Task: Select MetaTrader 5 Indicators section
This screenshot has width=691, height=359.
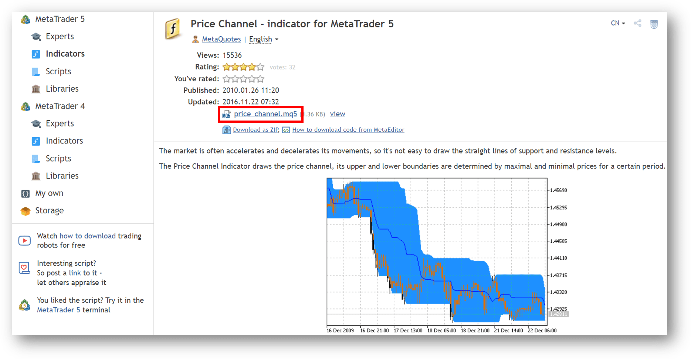Action: click(x=65, y=54)
